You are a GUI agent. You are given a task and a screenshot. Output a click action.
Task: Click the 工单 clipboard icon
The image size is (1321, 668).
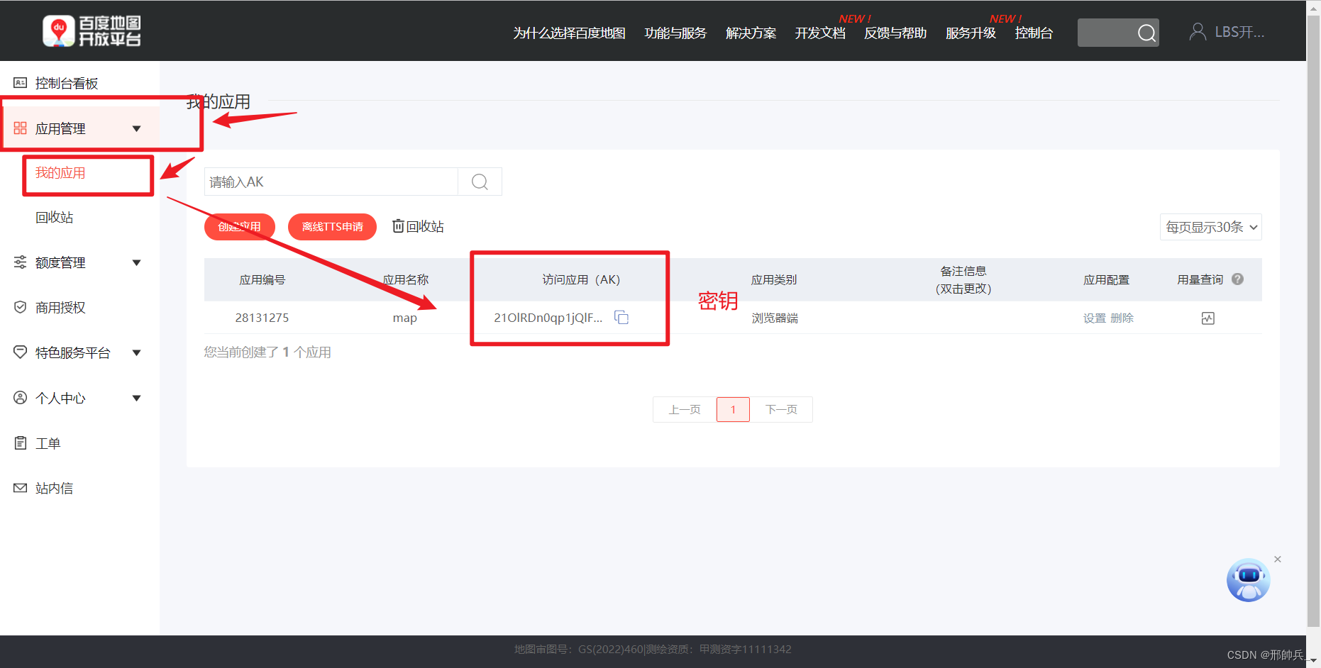tap(20, 443)
